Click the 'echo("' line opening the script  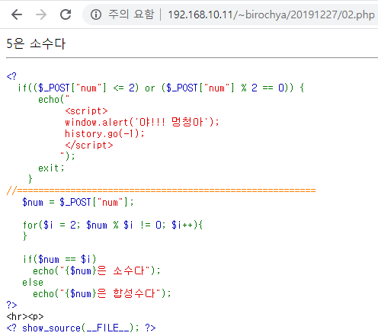coord(54,99)
